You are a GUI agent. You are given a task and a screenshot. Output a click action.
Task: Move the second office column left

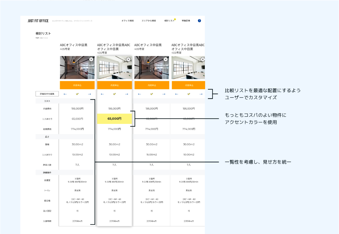tap(102, 94)
